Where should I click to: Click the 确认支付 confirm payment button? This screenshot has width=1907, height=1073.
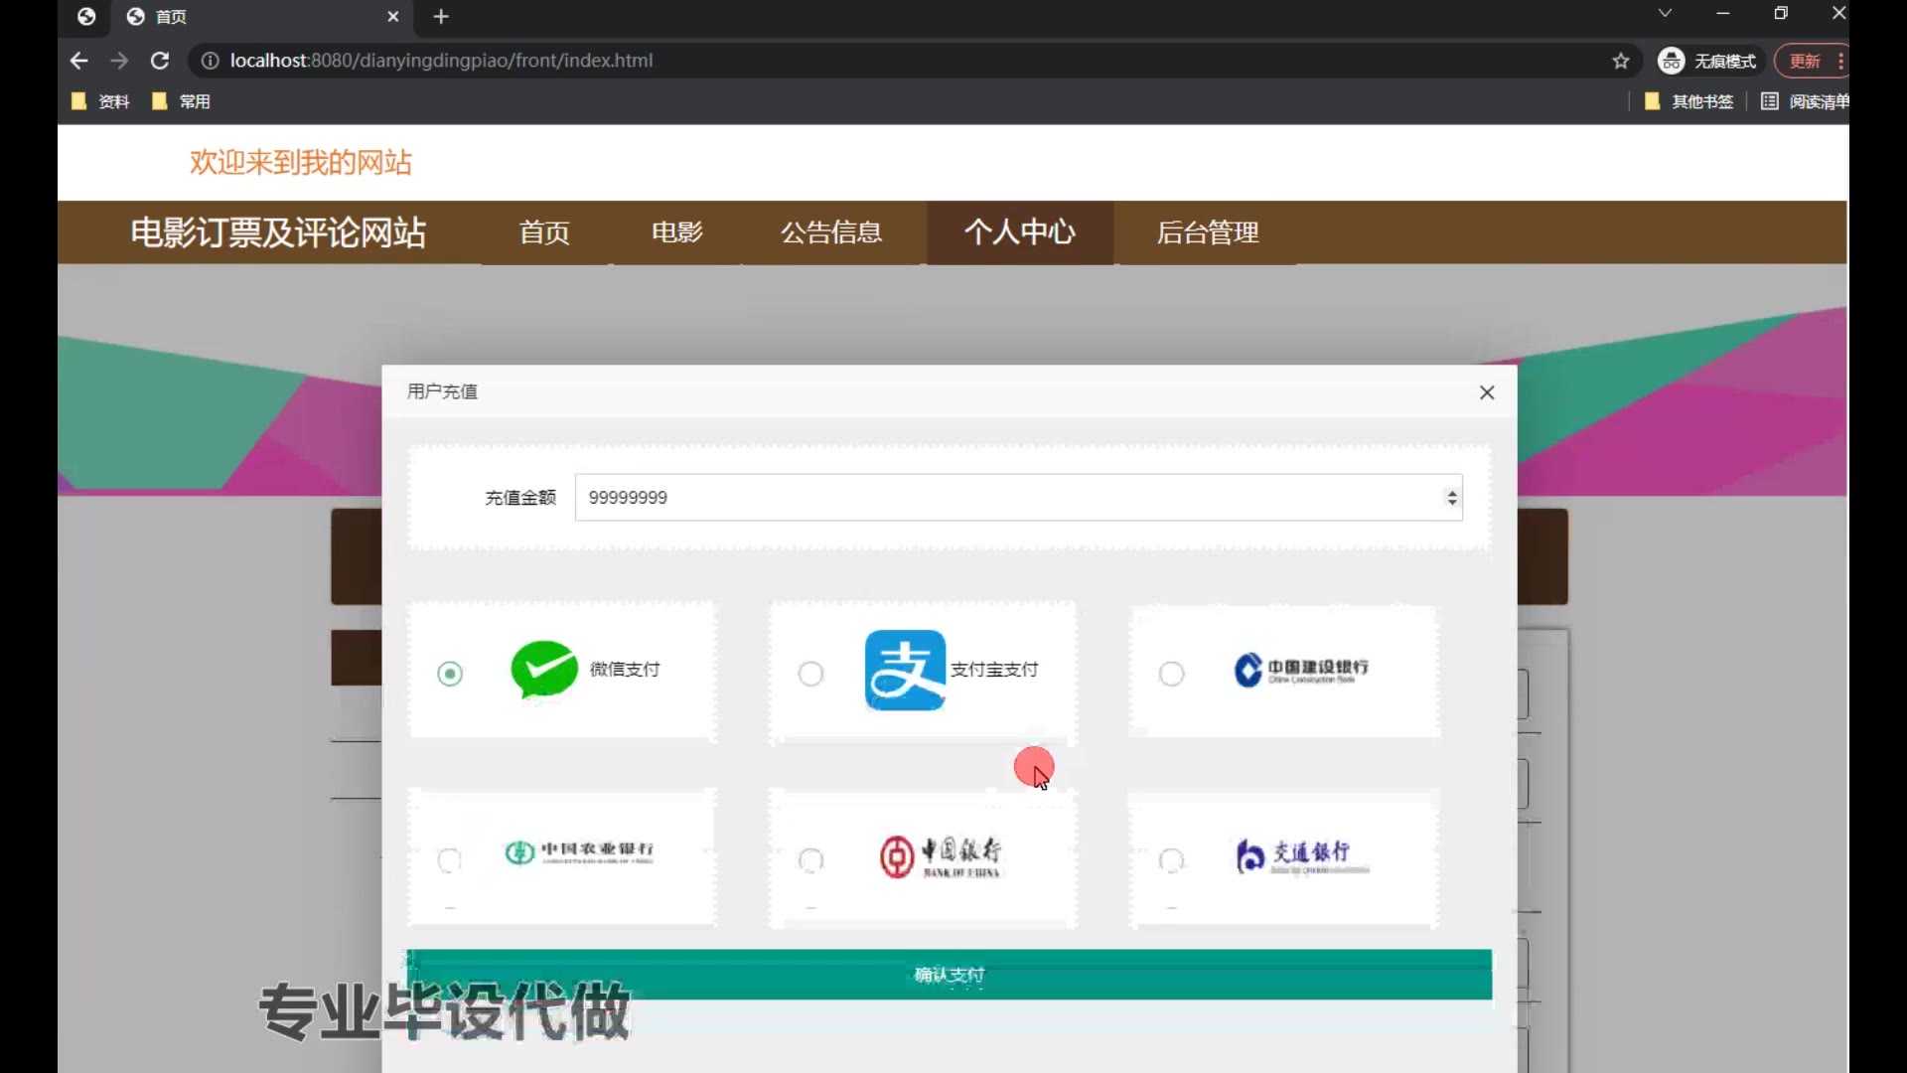click(x=949, y=975)
